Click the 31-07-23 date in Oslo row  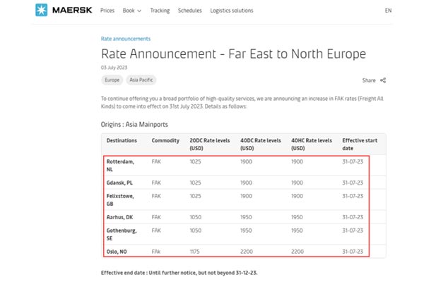coord(353,252)
